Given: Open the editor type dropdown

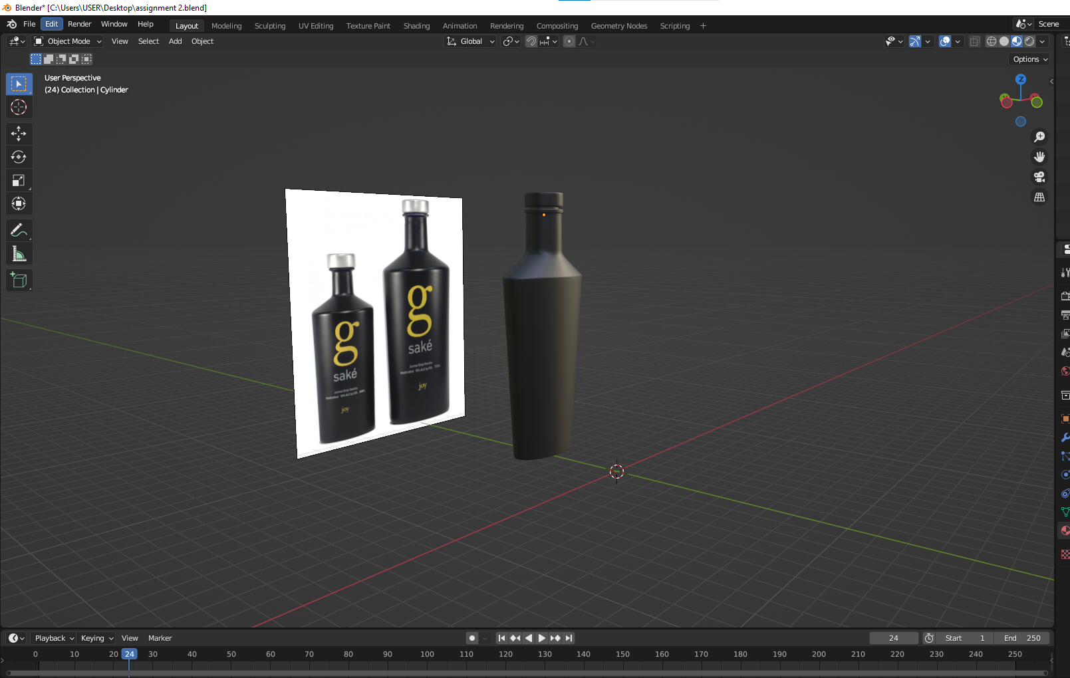Looking at the screenshot, I should point(17,41).
